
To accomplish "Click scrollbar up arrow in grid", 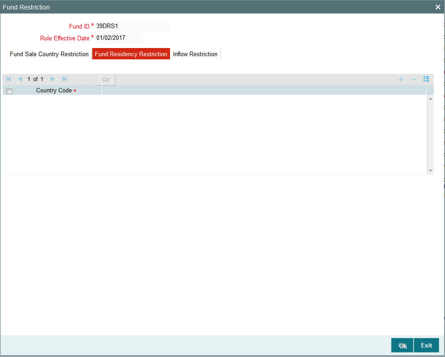I will coord(431,99).
